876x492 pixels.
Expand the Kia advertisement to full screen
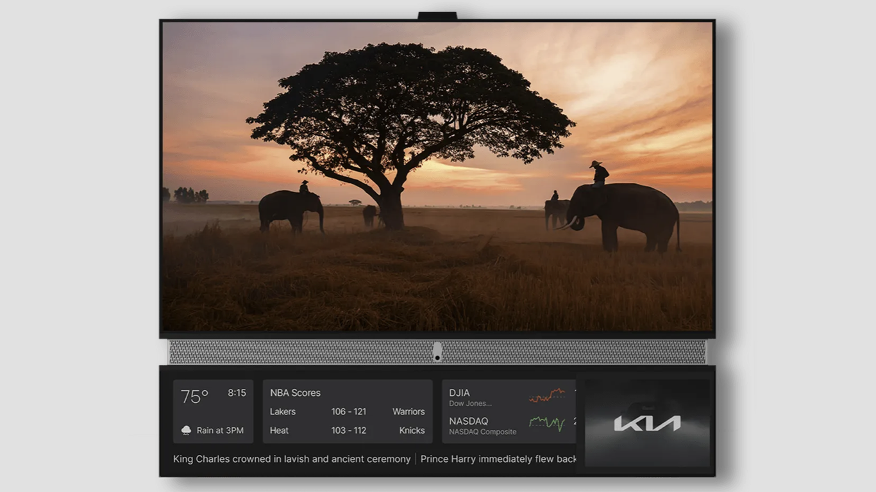(x=648, y=423)
